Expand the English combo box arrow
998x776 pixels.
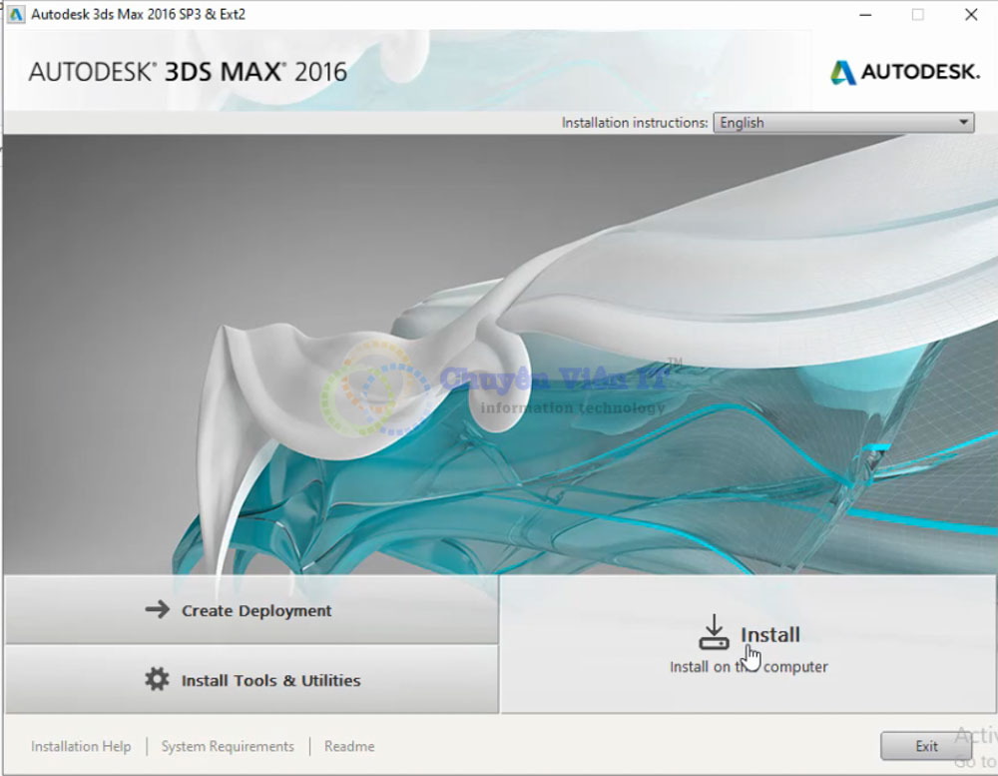(x=963, y=123)
